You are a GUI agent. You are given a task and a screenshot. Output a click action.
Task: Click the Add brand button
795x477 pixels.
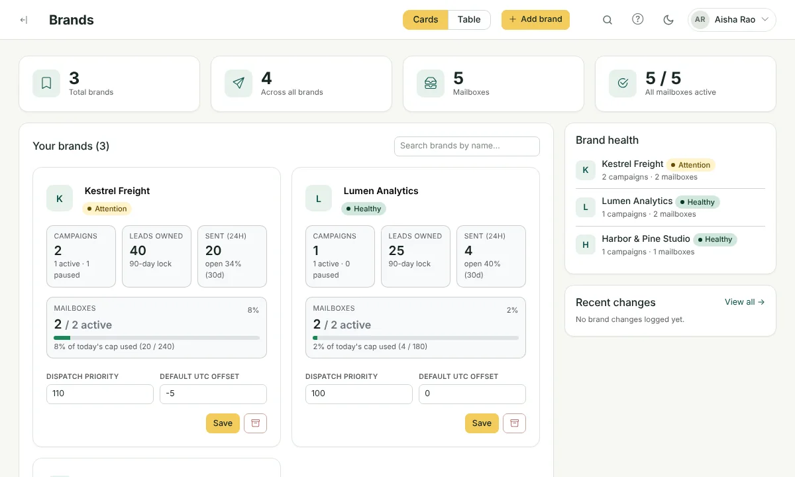[535, 20]
